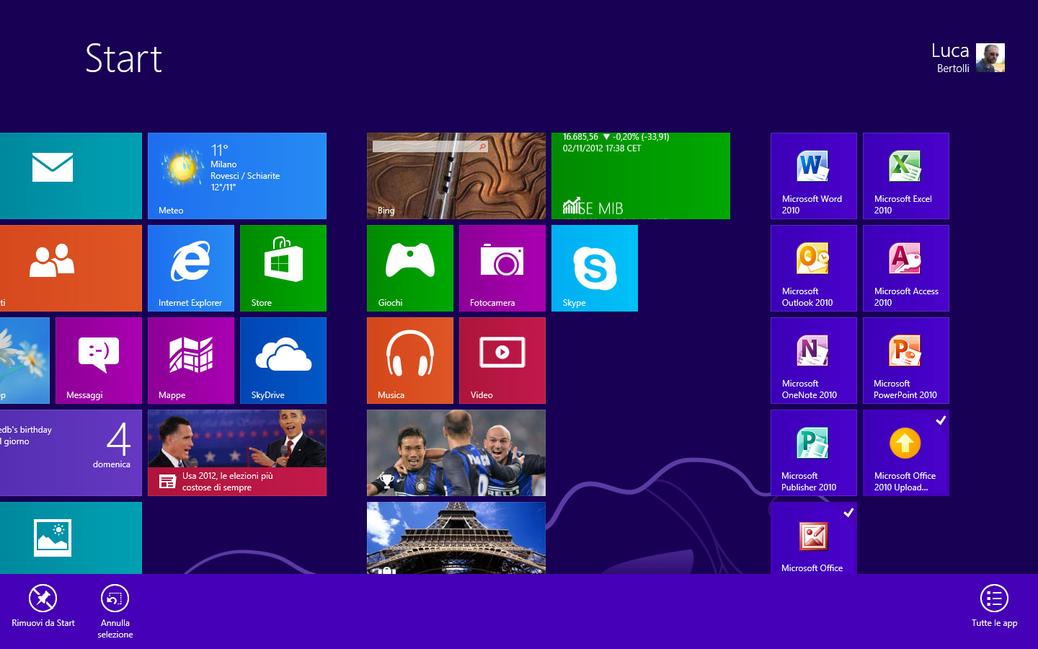Launch the Skype tile
The image size is (1038, 649).
595,268
